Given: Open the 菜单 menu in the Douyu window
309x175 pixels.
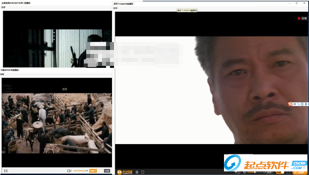Looking at the screenshot, I should coord(2,74).
